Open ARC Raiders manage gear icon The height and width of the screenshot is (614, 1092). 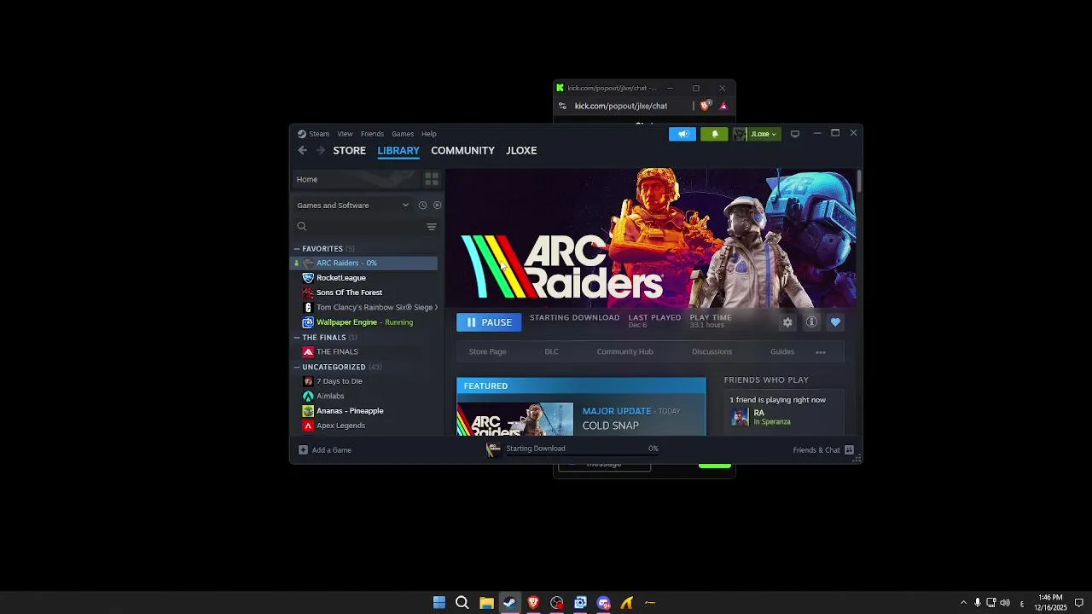(x=787, y=322)
